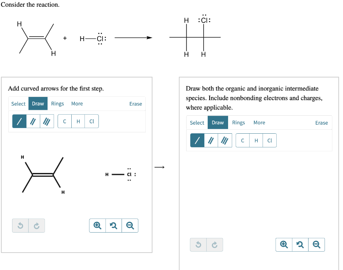Switch to the Select tab in the left panel
343x270 pixels.
tap(18, 104)
